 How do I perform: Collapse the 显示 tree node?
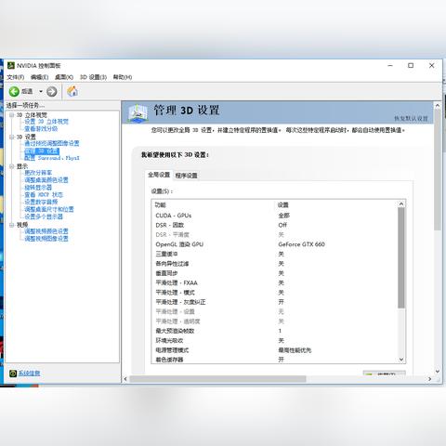pyautogui.click(x=12, y=166)
